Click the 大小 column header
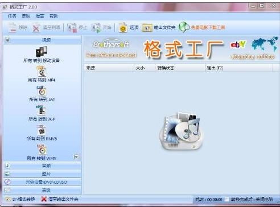This screenshot has width=280, height=207. (x=145, y=68)
